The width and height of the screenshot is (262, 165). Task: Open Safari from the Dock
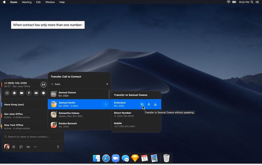click(106, 158)
